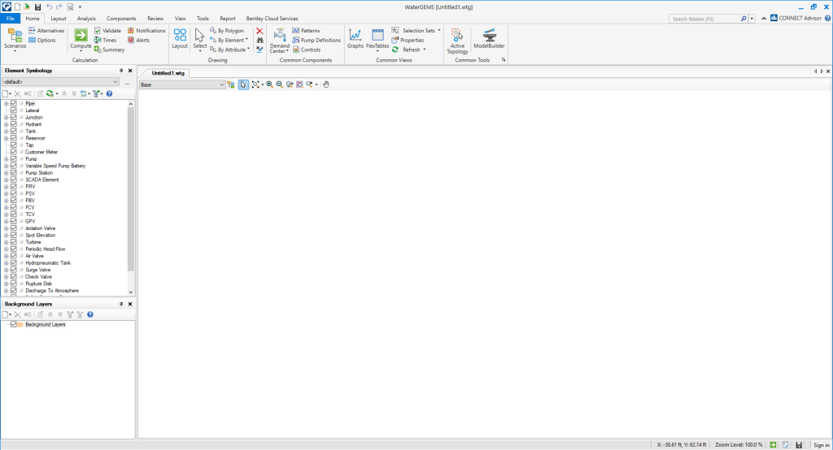Open the calculation Summary
The height and width of the screenshot is (450, 833).
click(x=110, y=50)
